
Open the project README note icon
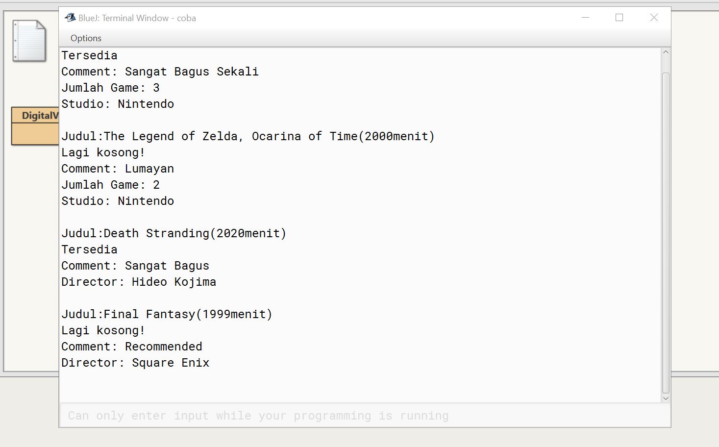click(x=29, y=41)
